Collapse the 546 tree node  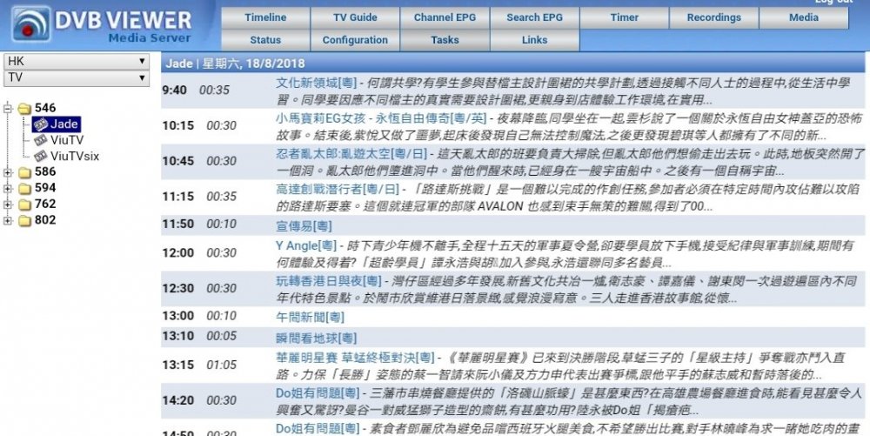(8, 109)
